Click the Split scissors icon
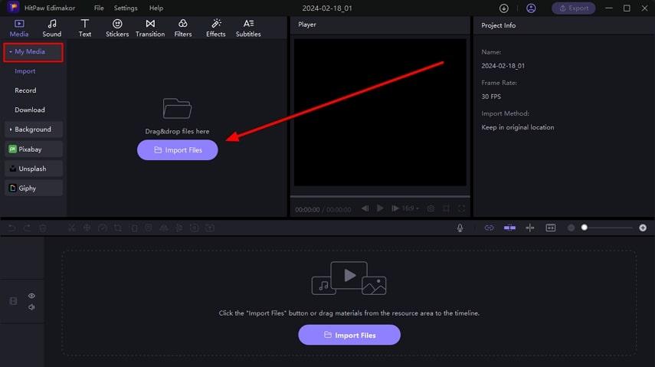 click(72, 228)
